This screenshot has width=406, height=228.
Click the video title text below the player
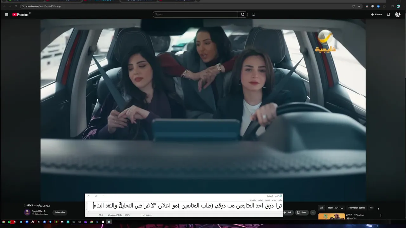pos(37,206)
